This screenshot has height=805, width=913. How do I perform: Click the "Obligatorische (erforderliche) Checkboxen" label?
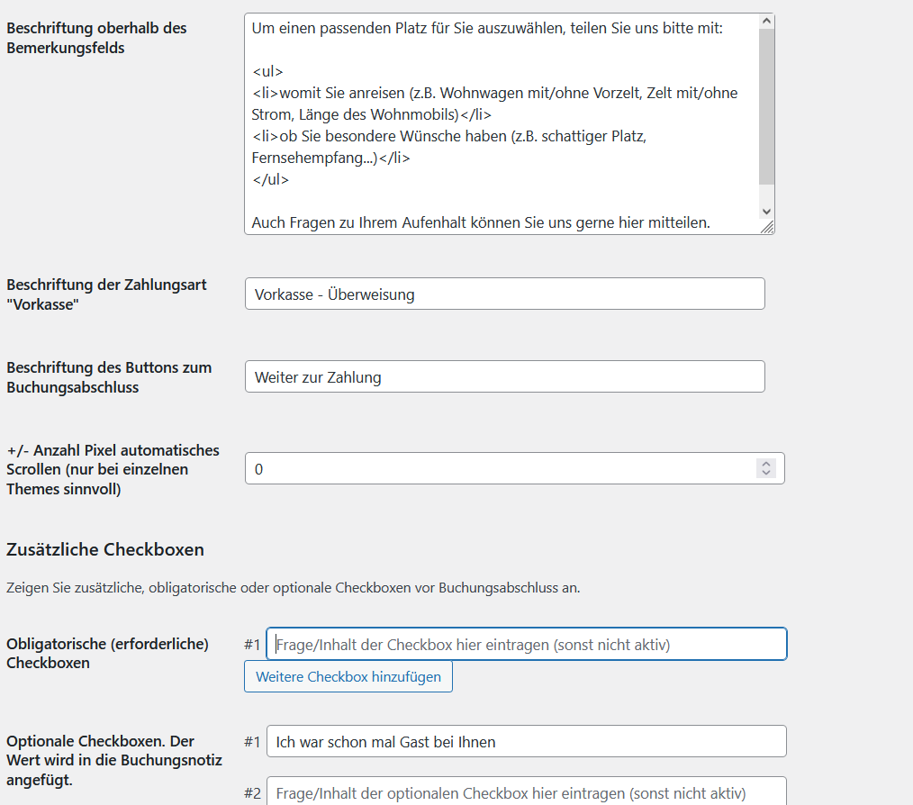(x=107, y=653)
